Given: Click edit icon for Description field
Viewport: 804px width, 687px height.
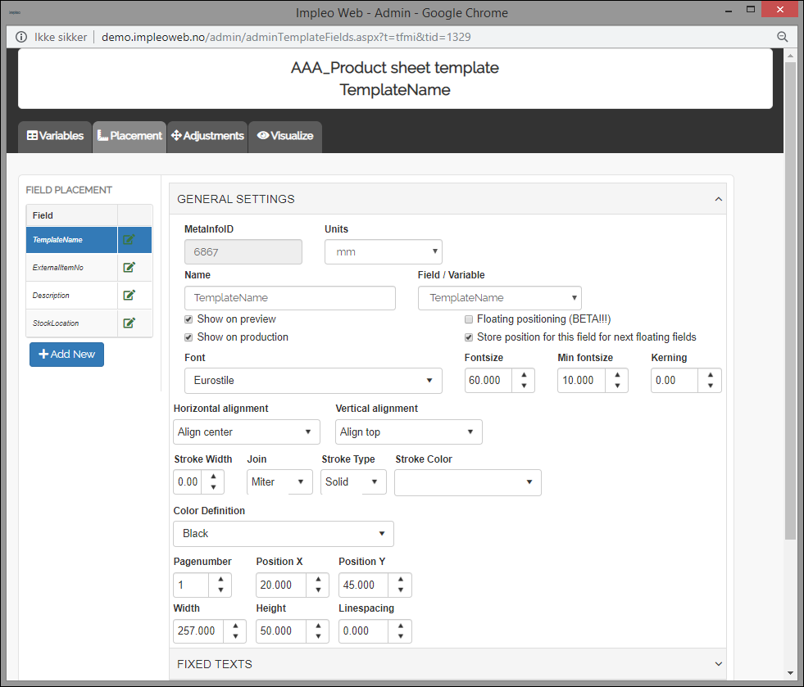Looking at the screenshot, I should click(x=129, y=295).
